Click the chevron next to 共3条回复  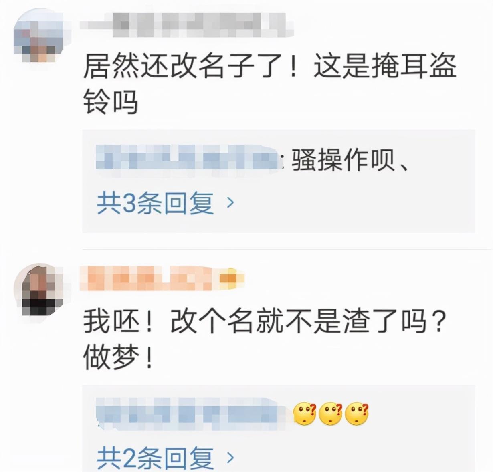pos(230,203)
